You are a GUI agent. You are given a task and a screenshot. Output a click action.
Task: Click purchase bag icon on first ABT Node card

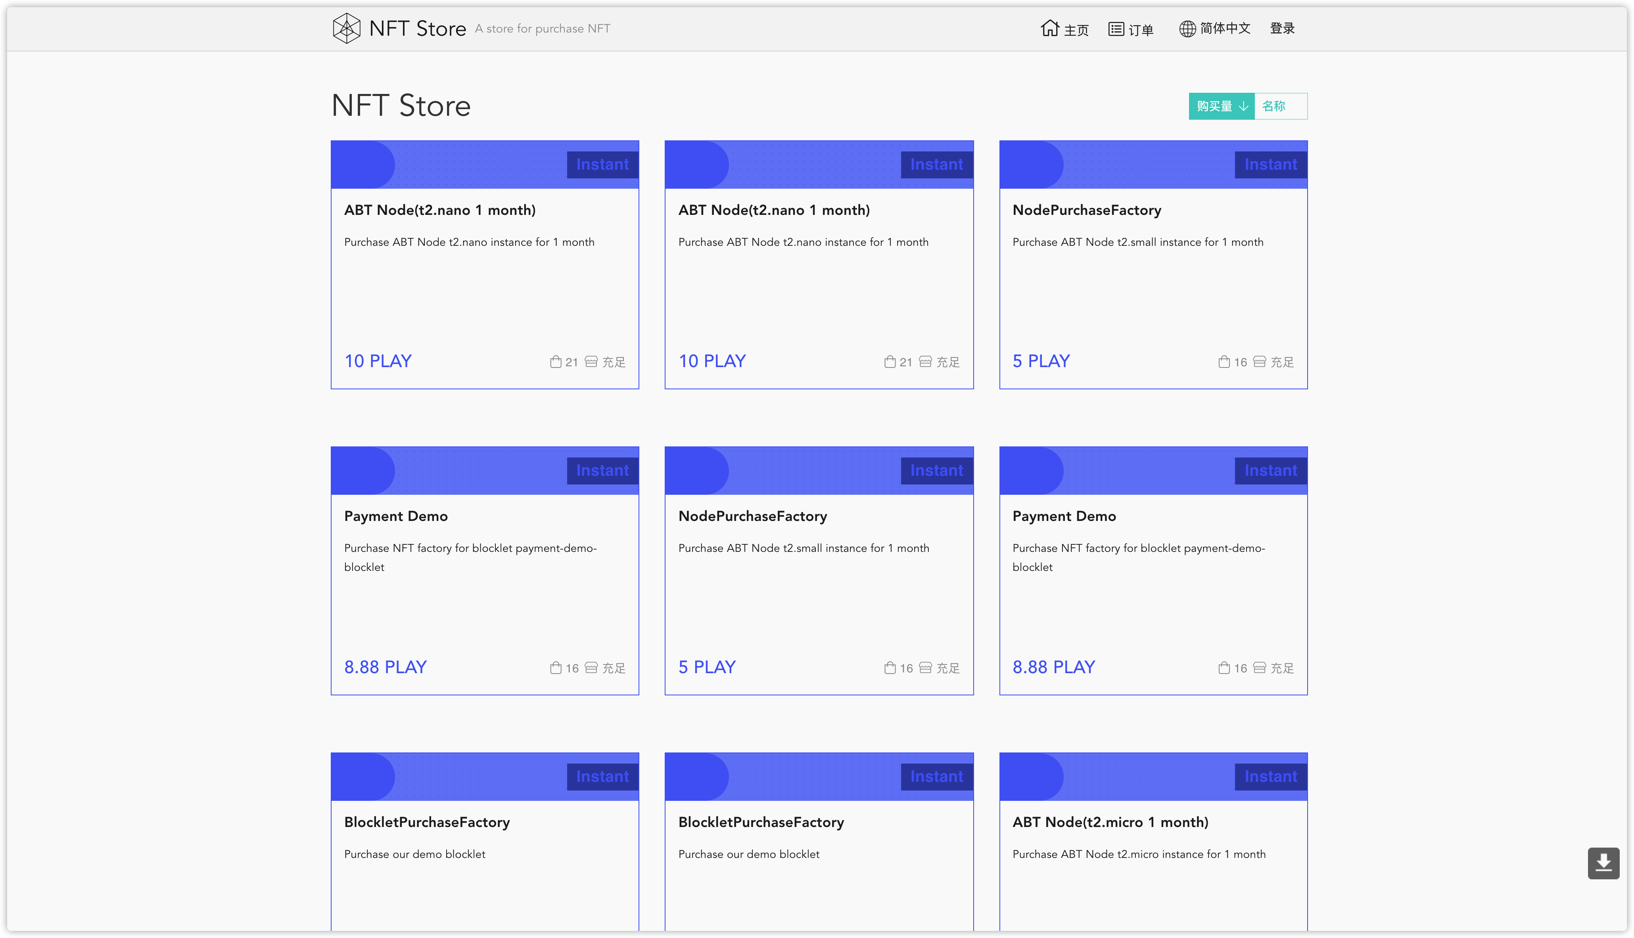click(x=555, y=362)
